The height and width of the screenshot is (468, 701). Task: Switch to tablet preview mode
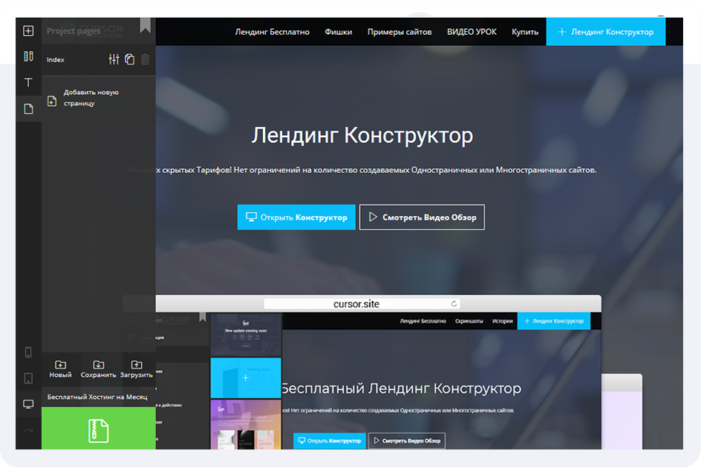[x=28, y=378]
